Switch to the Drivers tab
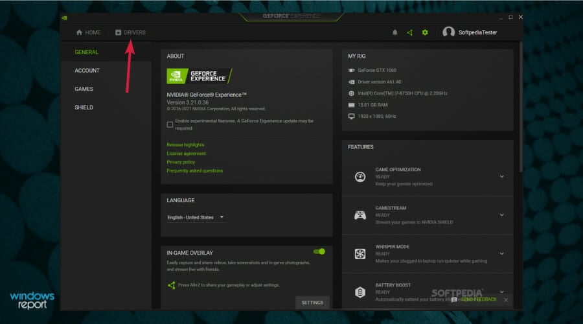This screenshot has width=583, height=324. [x=130, y=32]
